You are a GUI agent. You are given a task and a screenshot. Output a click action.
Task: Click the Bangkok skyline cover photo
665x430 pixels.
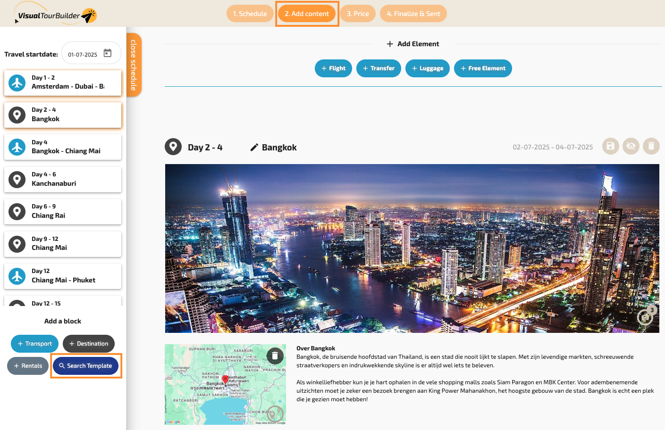tap(412, 248)
